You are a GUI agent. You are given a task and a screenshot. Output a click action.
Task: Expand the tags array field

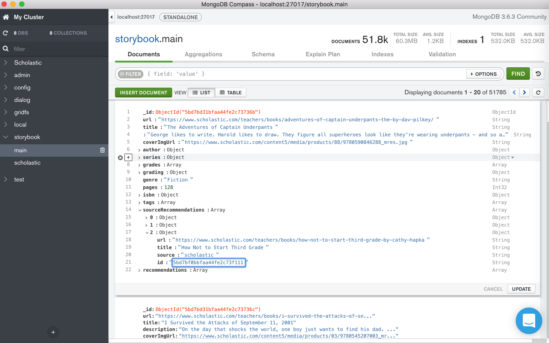[x=139, y=203]
